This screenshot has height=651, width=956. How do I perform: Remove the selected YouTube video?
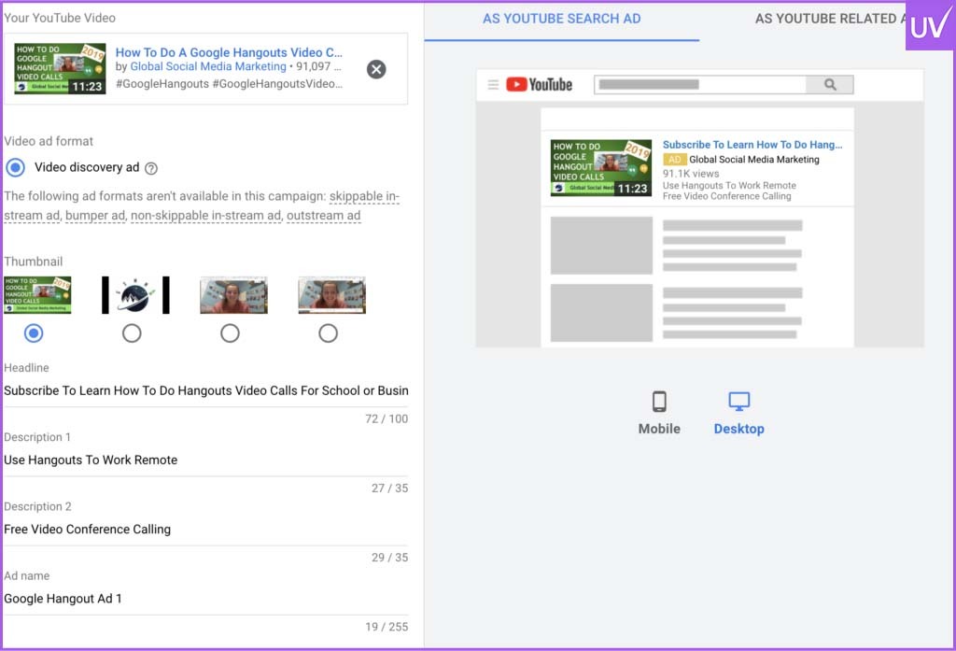[x=376, y=69]
